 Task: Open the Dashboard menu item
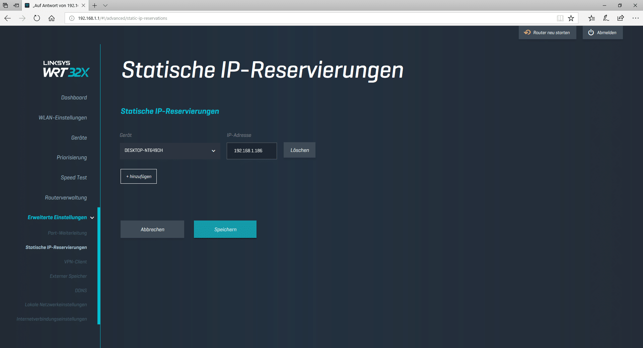coord(74,97)
